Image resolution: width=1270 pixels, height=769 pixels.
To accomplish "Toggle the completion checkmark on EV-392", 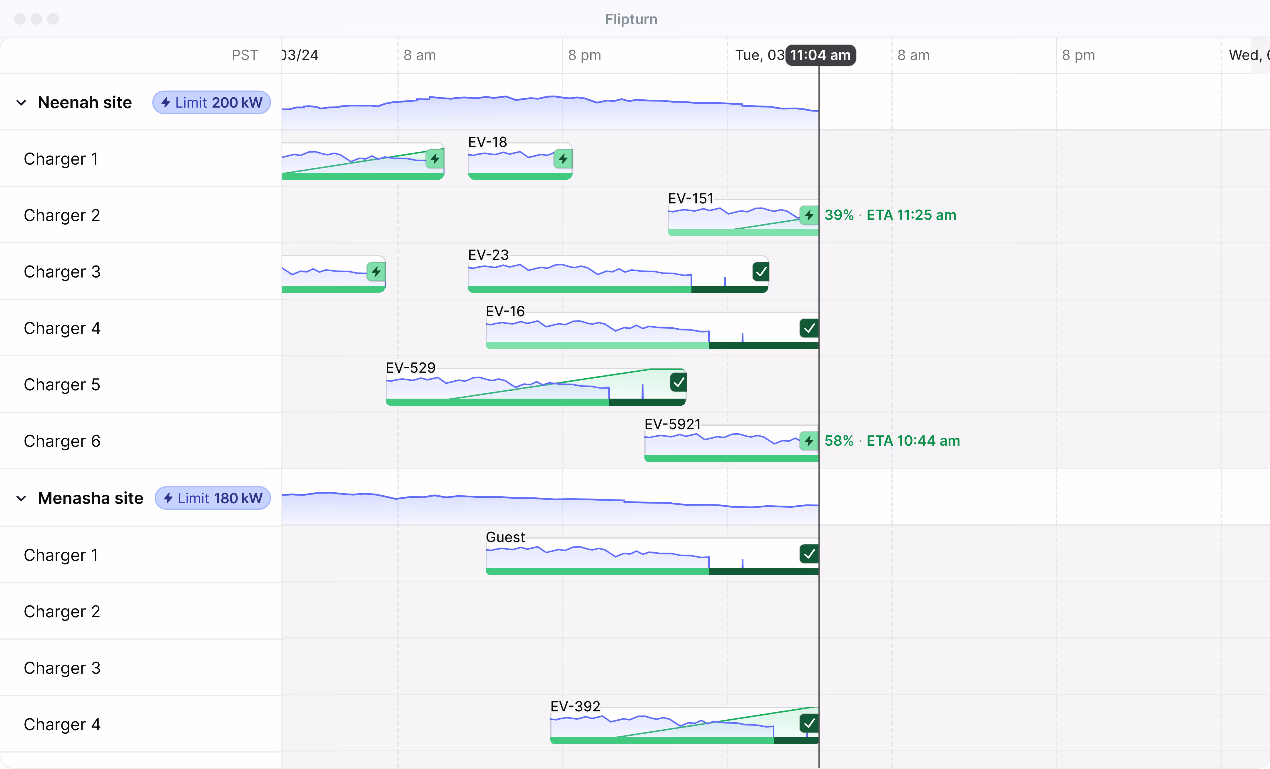I will [x=809, y=724].
